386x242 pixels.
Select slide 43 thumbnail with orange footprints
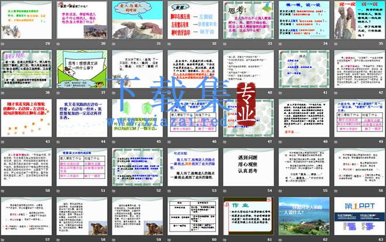26,118
